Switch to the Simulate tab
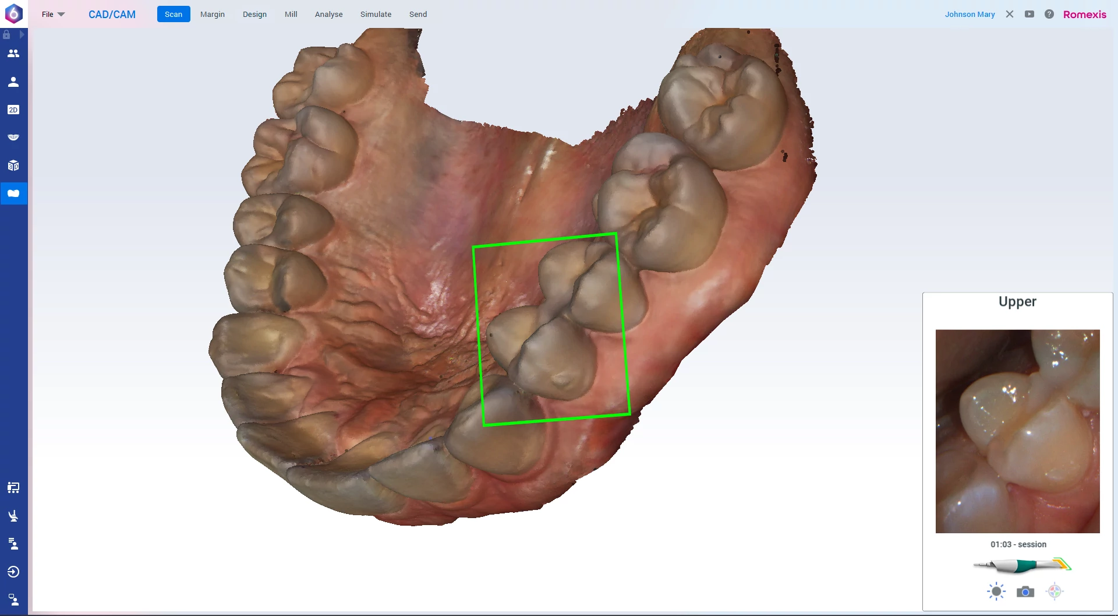Image resolution: width=1118 pixels, height=616 pixels. point(376,14)
